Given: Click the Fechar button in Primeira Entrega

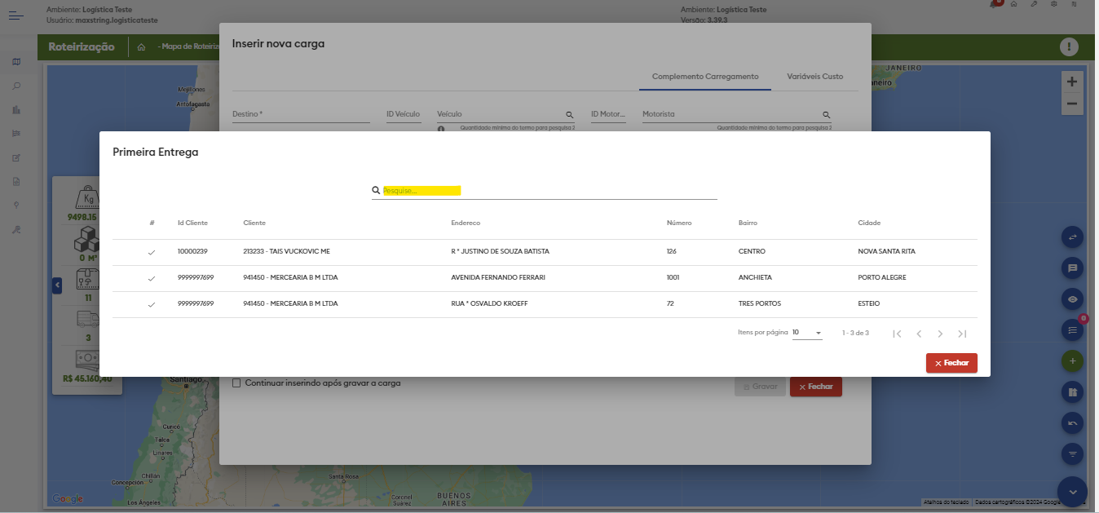Looking at the screenshot, I should [951, 363].
